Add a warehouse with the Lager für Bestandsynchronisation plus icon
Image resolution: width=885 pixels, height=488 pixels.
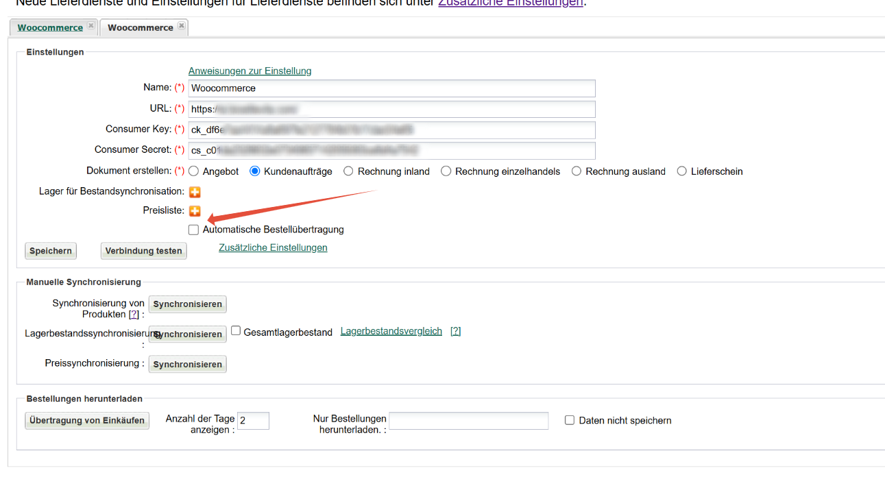point(195,192)
